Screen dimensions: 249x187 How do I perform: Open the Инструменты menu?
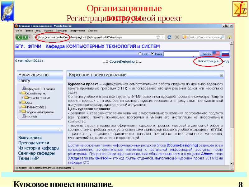(78, 31)
